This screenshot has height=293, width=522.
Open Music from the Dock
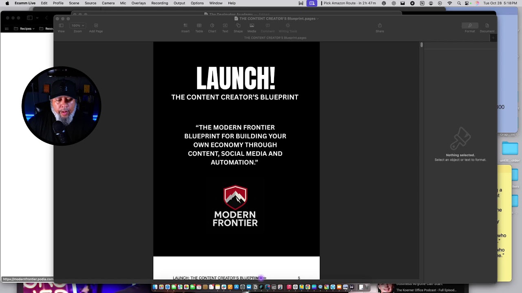[x=289, y=287]
